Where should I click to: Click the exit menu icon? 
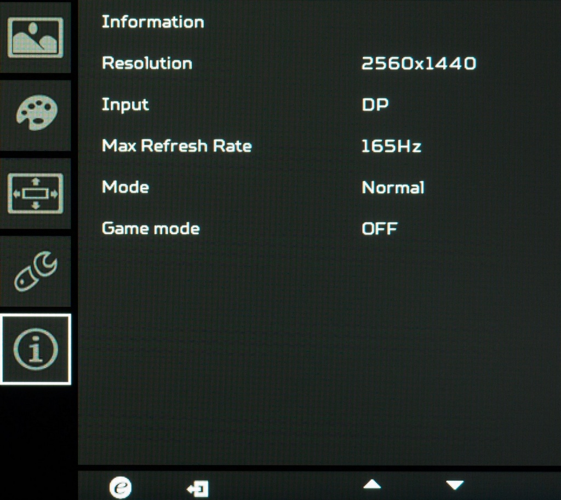[198, 487]
